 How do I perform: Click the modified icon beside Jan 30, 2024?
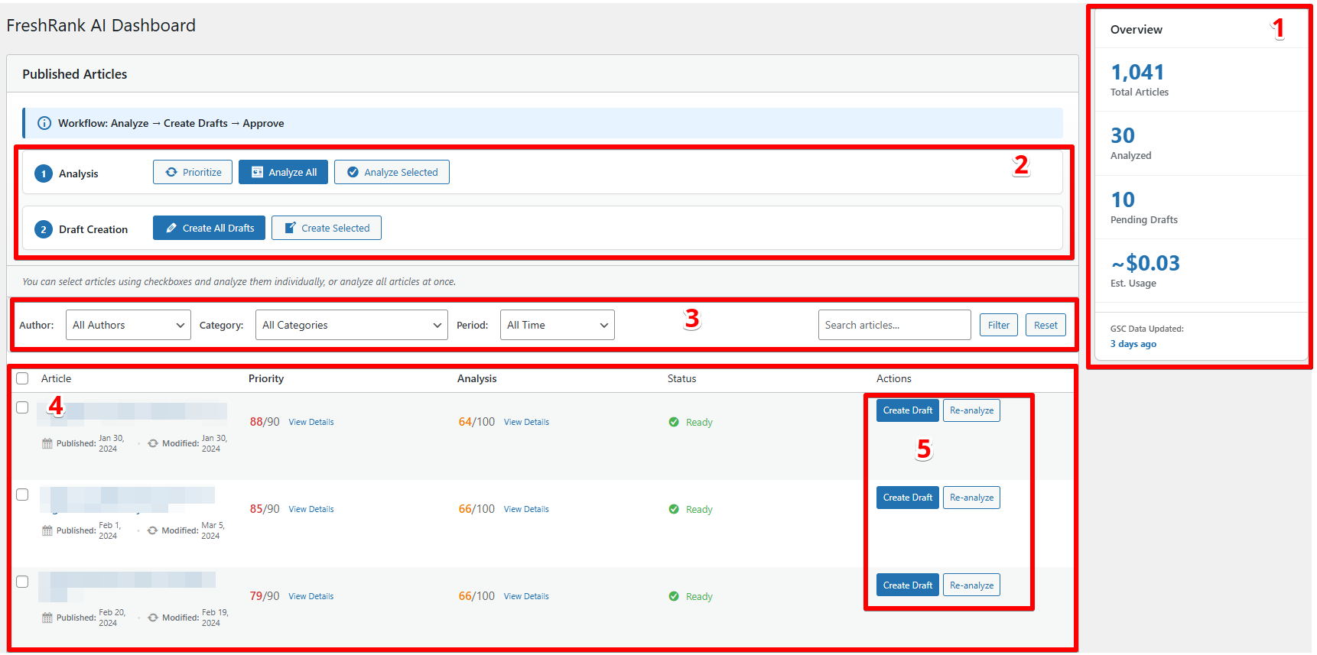coord(153,443)
